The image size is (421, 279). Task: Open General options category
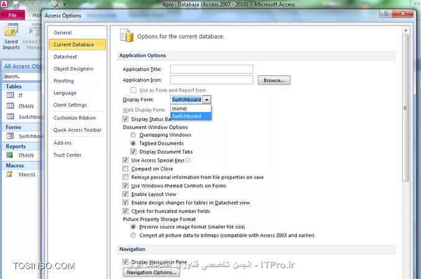pos(78,32)
